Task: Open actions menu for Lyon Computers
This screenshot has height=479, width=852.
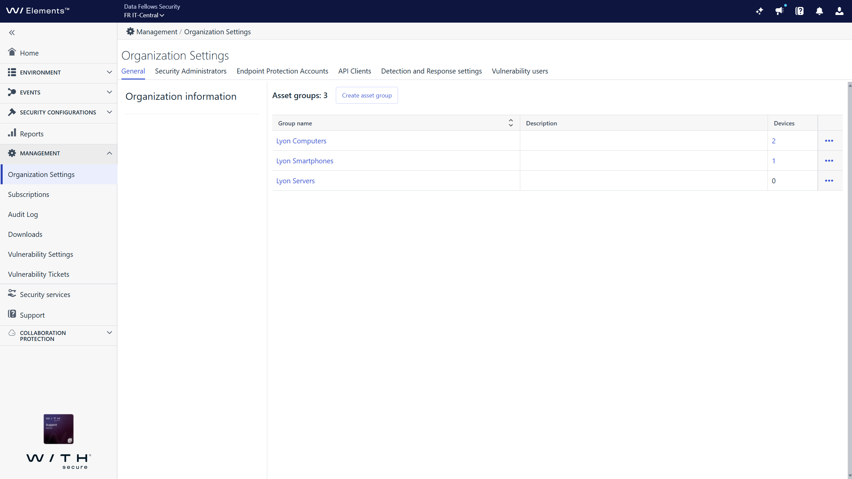Action: tap(829, 141)
